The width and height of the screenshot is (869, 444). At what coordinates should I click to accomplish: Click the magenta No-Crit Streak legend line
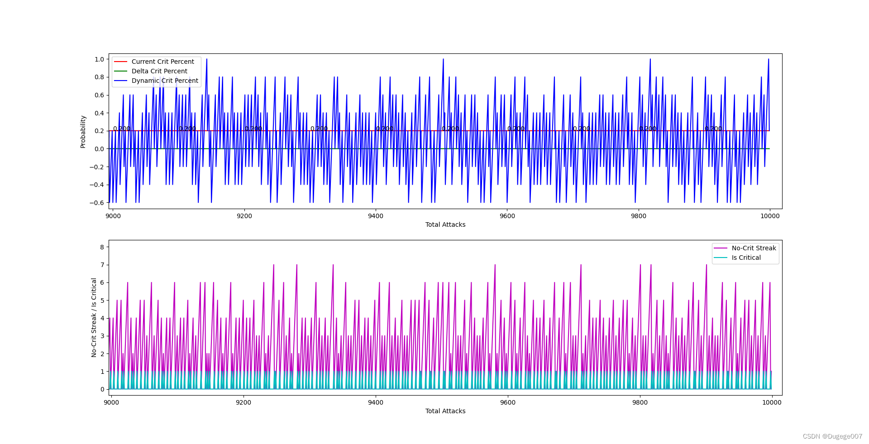pyautogui.click(x=721, y=248)
